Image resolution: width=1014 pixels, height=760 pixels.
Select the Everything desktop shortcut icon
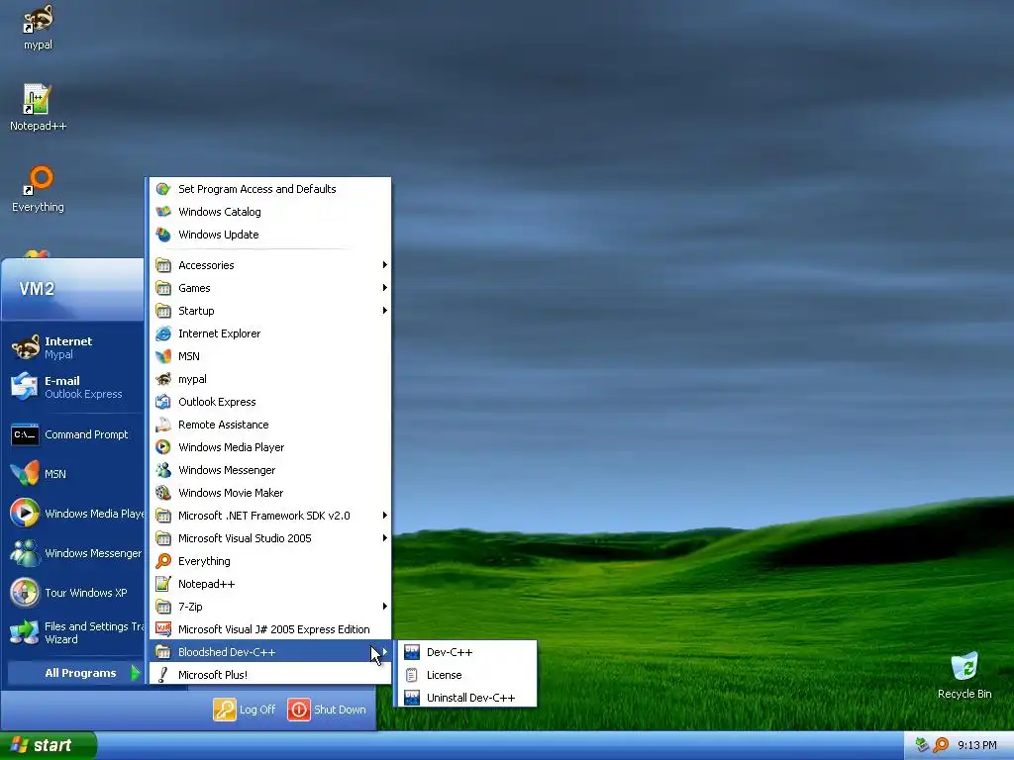pos(38,180)
